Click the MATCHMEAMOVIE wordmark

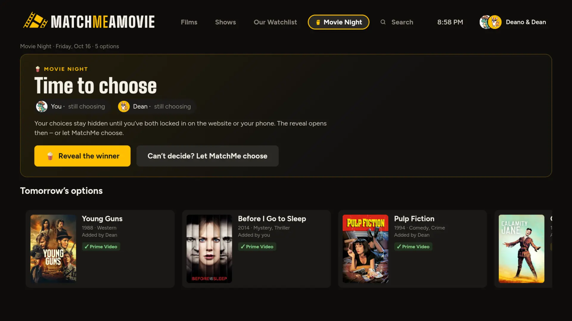point(103,22)
